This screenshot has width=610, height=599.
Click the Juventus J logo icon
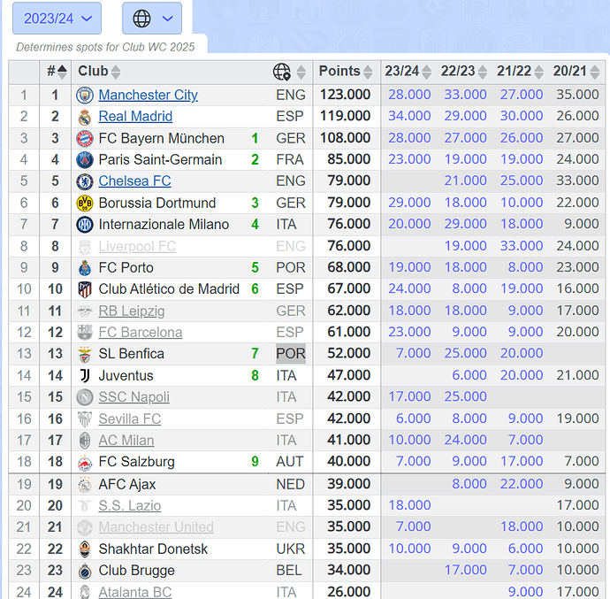(85, 376)
